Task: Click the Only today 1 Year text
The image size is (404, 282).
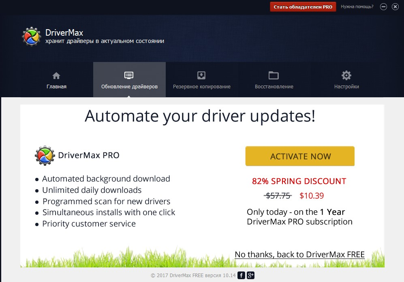Action: point(296,212)
